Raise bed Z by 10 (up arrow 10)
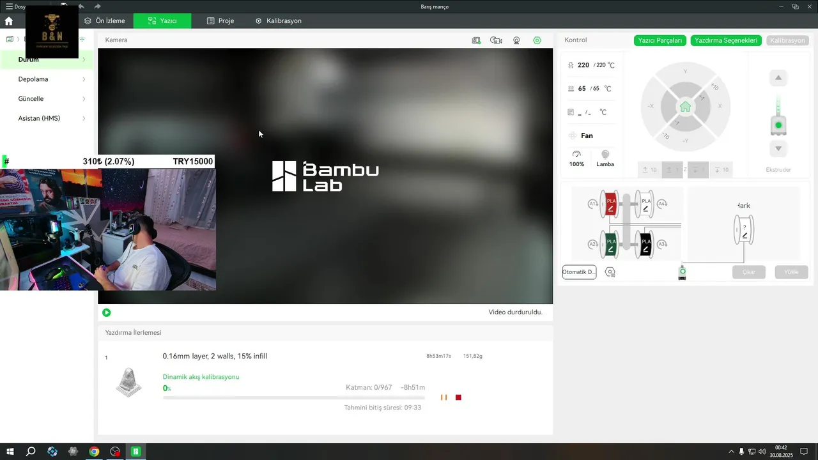 (649, 170)
